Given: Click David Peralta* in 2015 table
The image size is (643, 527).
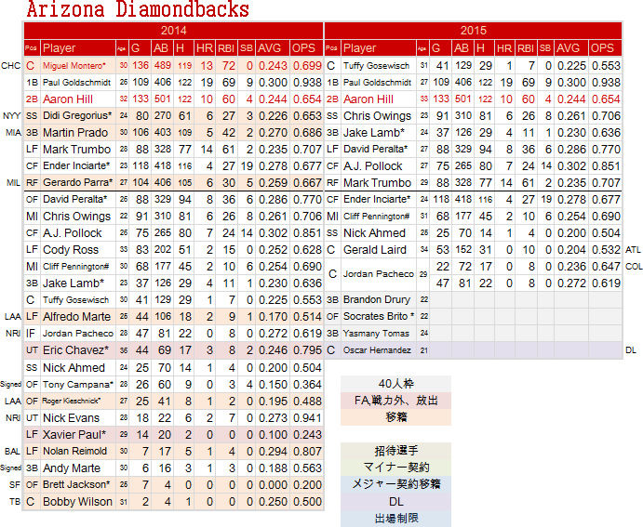Looking at the screenshot, I should [376, 149].
